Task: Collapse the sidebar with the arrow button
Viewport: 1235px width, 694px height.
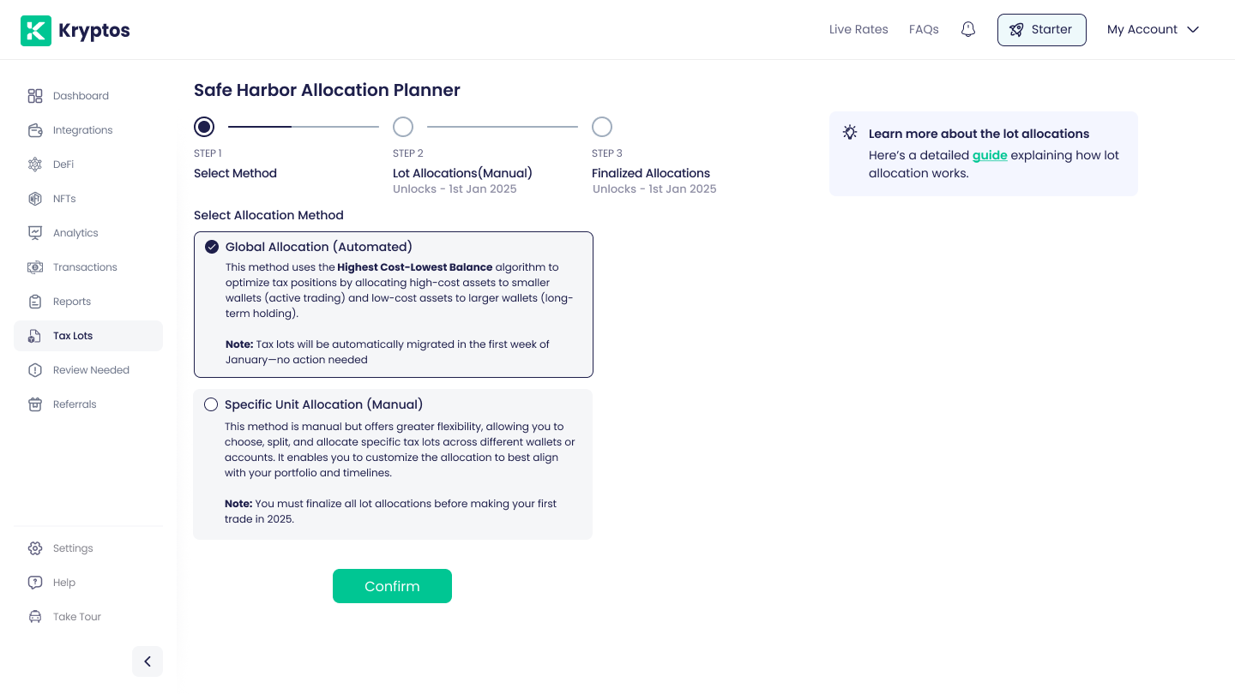Action: pos(148,661)
